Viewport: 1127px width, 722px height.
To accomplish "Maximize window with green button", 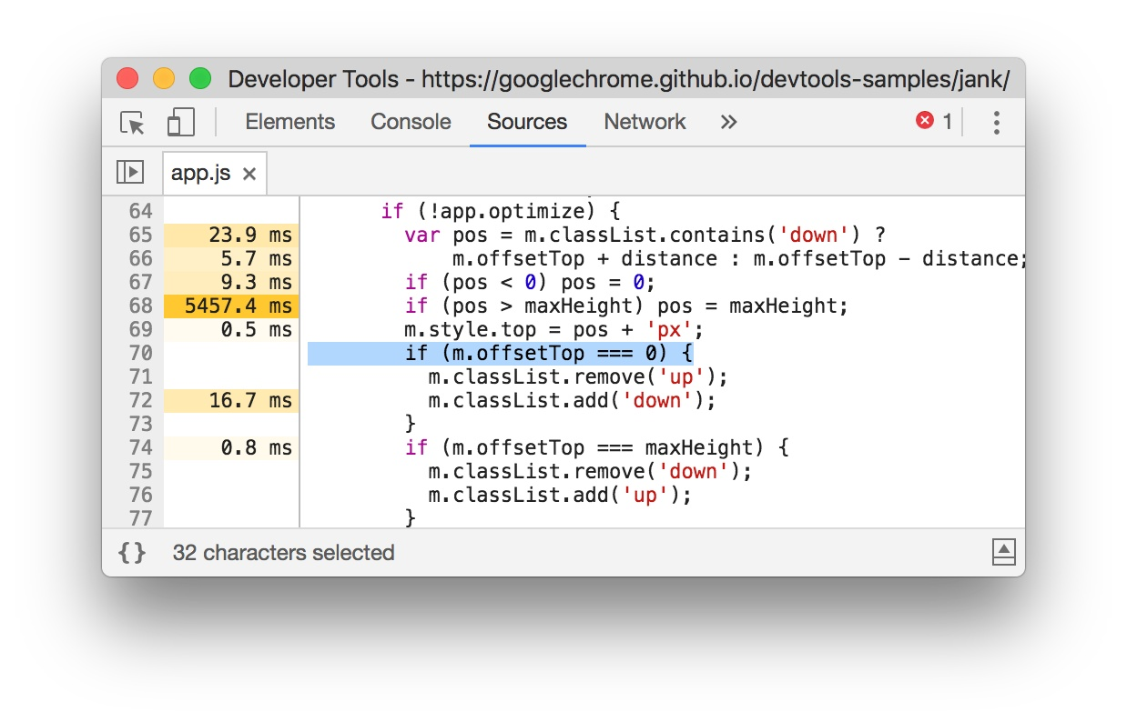I will [200, 78].
